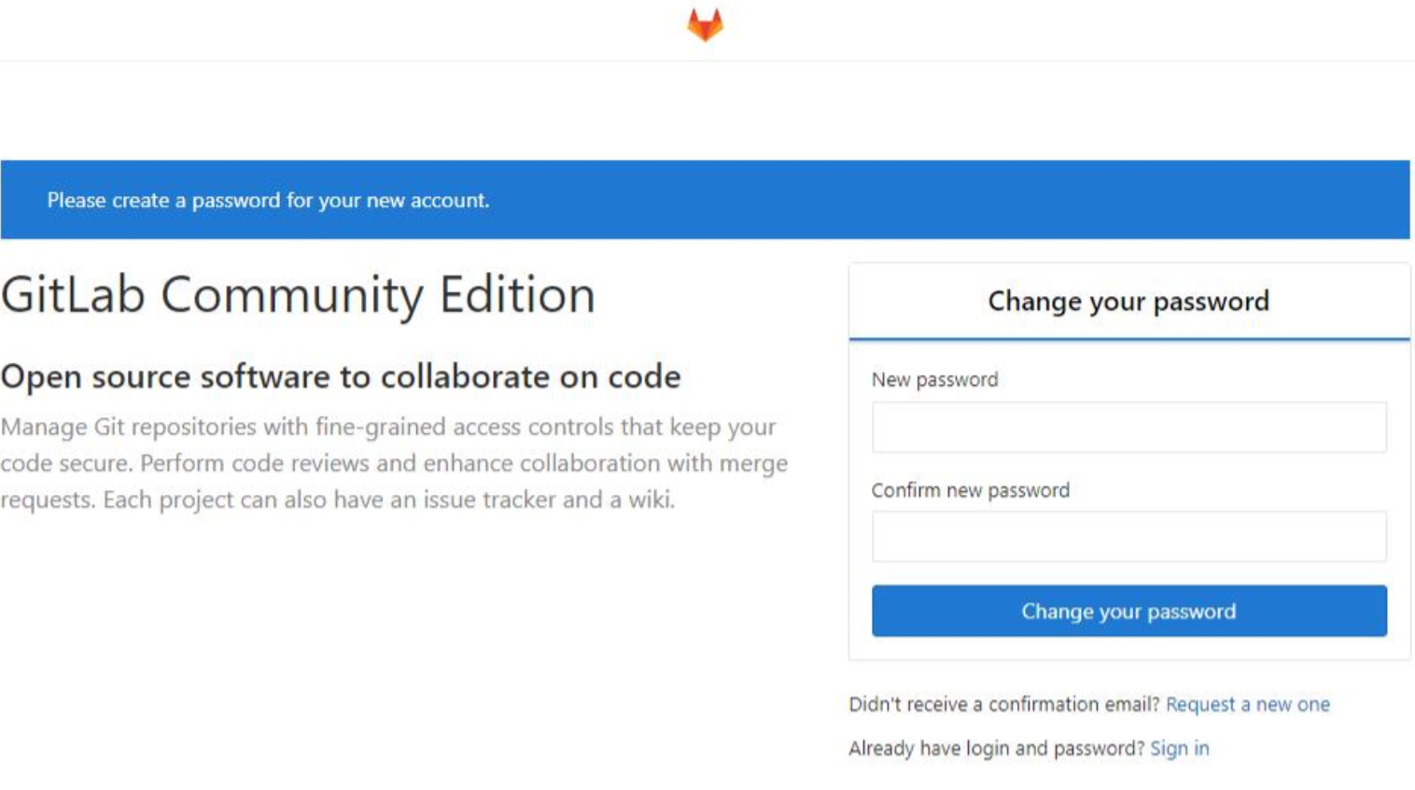Focus the New password field
Viewport: 1415px width, 790px height.
(x=1128, y=427)
